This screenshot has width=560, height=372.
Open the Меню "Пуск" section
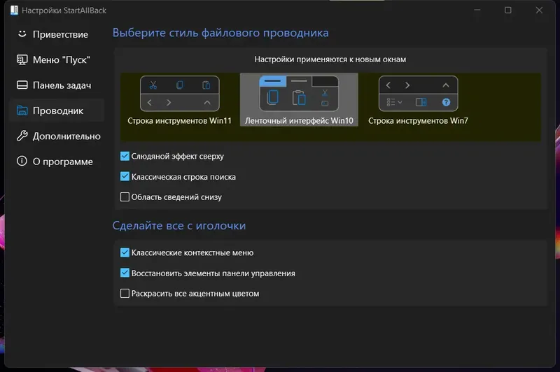pos(57,59)
